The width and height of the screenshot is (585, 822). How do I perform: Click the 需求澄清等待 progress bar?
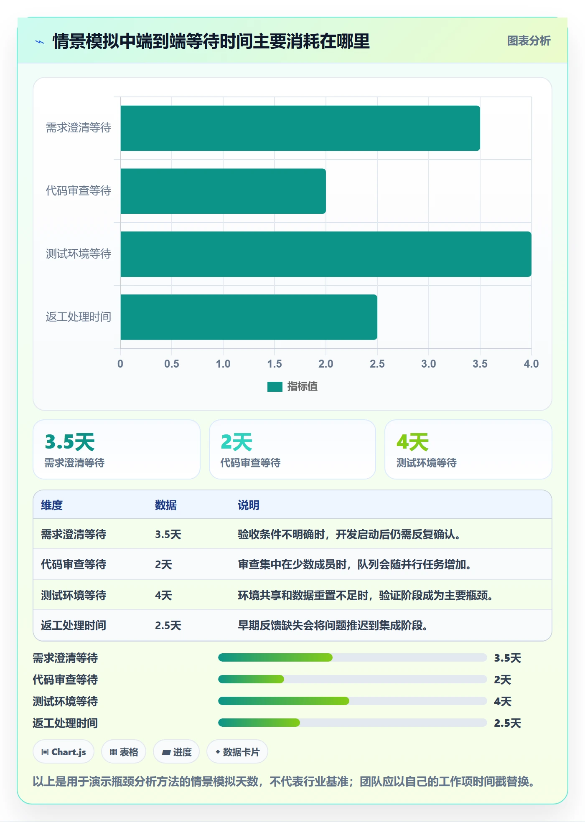pos(352,658)
